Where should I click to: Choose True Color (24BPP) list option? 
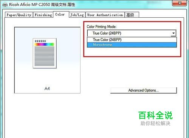[x=132, y=39]
